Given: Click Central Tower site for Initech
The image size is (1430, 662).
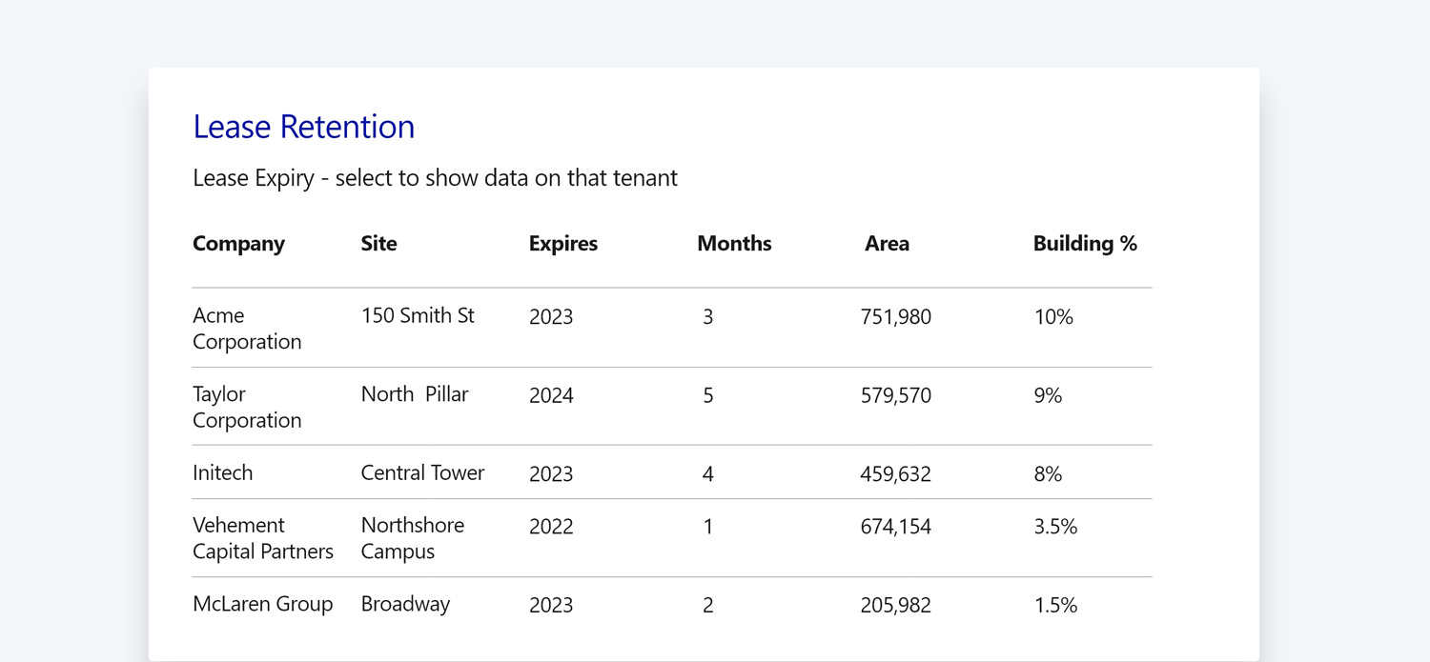Looking at the screenshot, I should [x=422, y=472].
